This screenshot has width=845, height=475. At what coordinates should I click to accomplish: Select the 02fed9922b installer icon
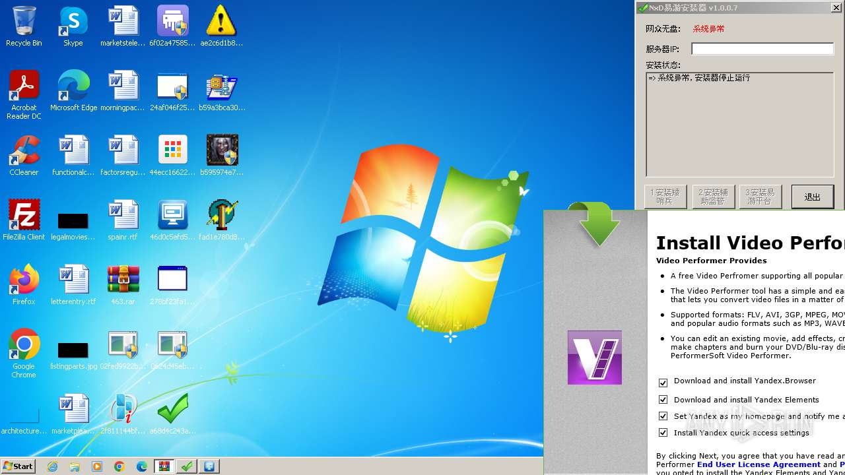(x=123, y=350)
